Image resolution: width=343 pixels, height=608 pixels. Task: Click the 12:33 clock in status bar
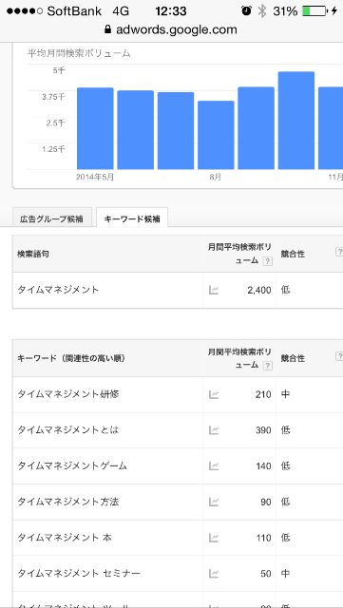171,11
